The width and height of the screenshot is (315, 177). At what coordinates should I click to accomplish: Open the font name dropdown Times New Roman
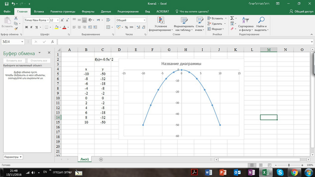click(x=36, y=20)
